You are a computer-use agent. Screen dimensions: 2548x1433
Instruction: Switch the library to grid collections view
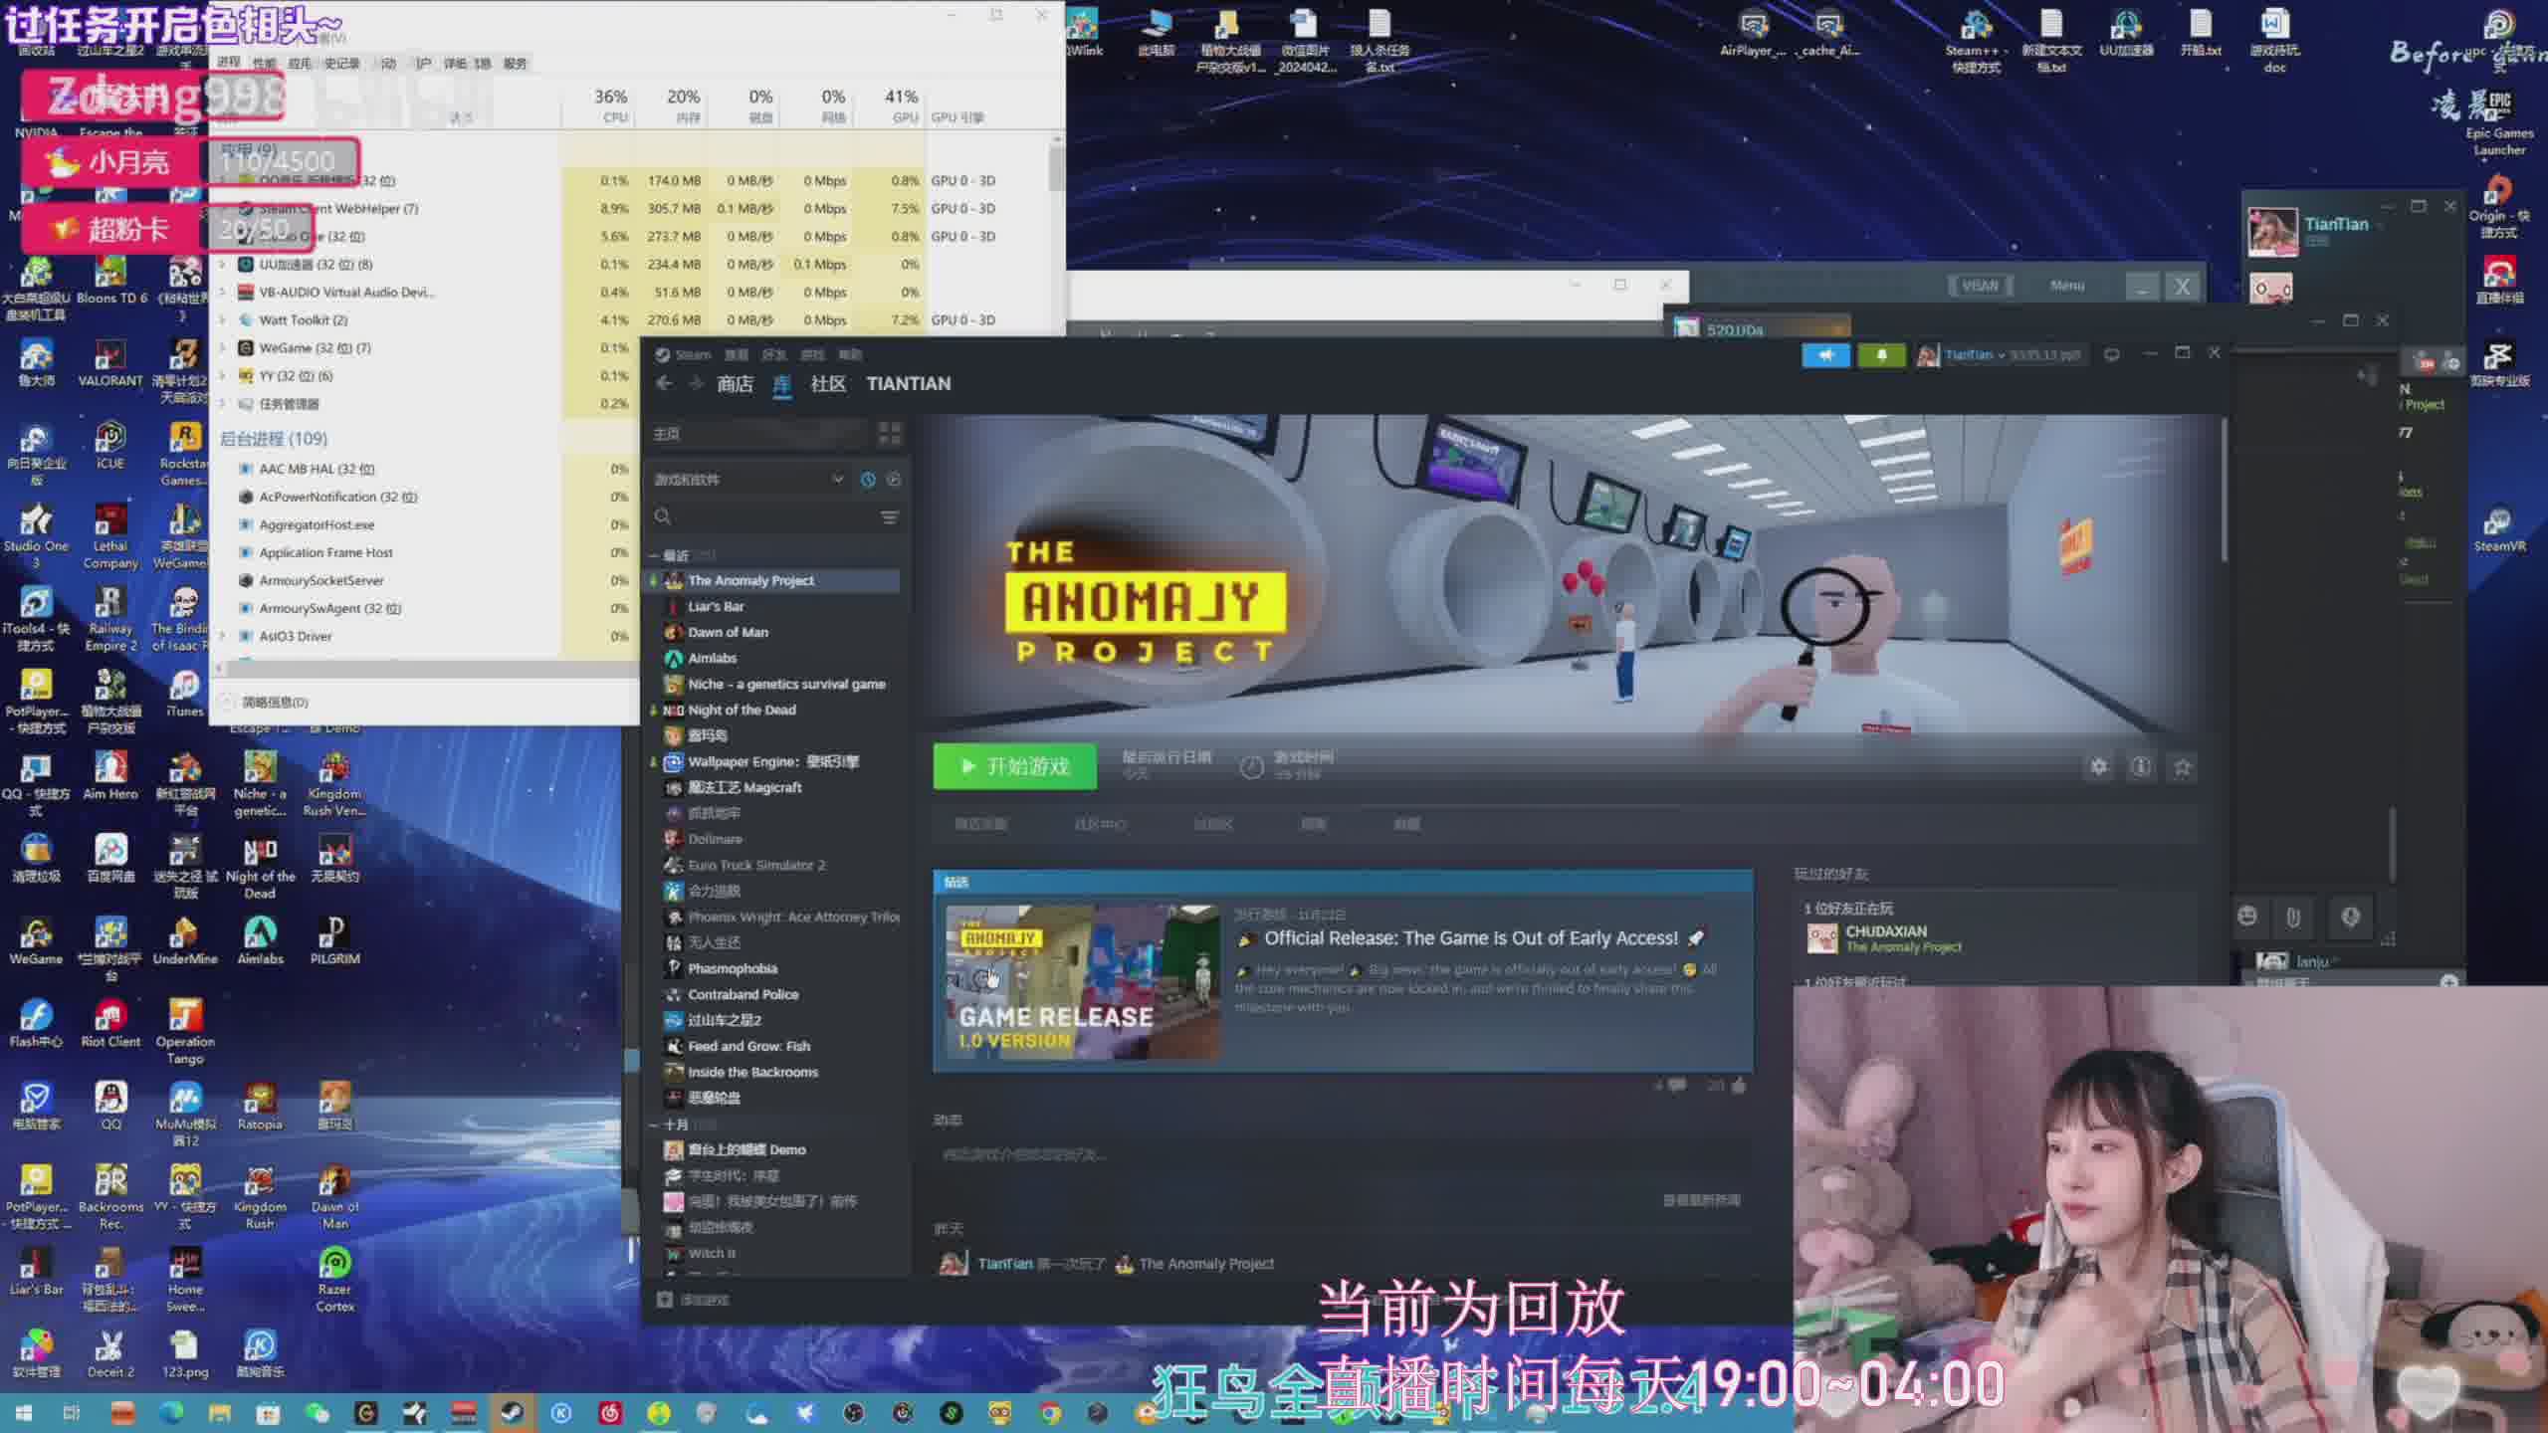point(889,434)
